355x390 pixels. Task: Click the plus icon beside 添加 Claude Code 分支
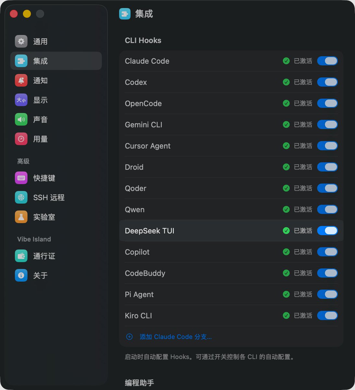(129, 337)
